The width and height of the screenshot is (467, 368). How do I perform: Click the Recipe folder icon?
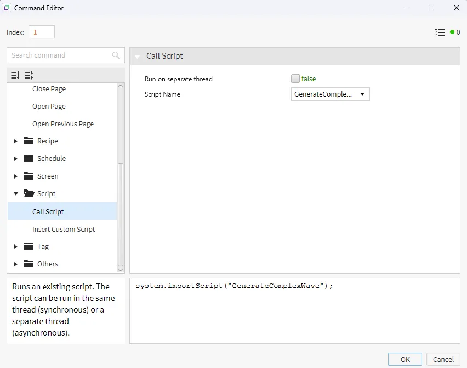tap(29, 141)
